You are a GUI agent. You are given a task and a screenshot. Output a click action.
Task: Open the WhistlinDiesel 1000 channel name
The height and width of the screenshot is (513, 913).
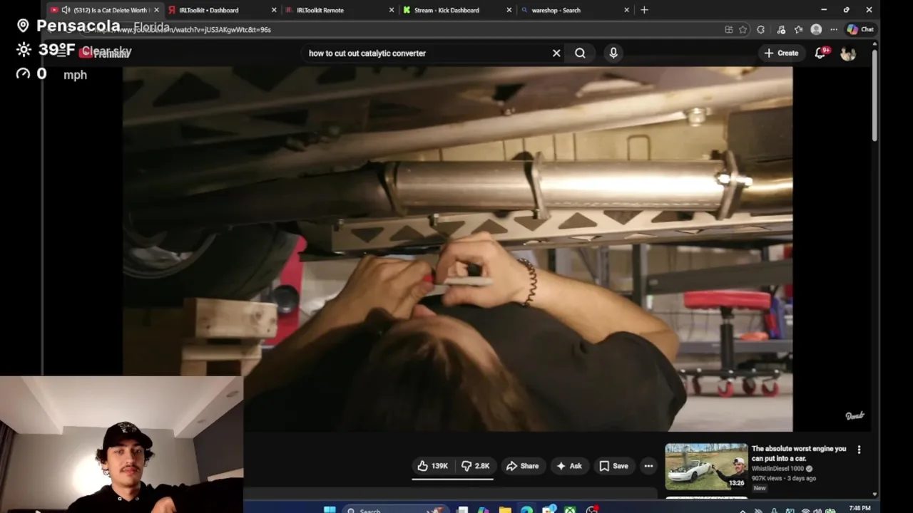777,469
